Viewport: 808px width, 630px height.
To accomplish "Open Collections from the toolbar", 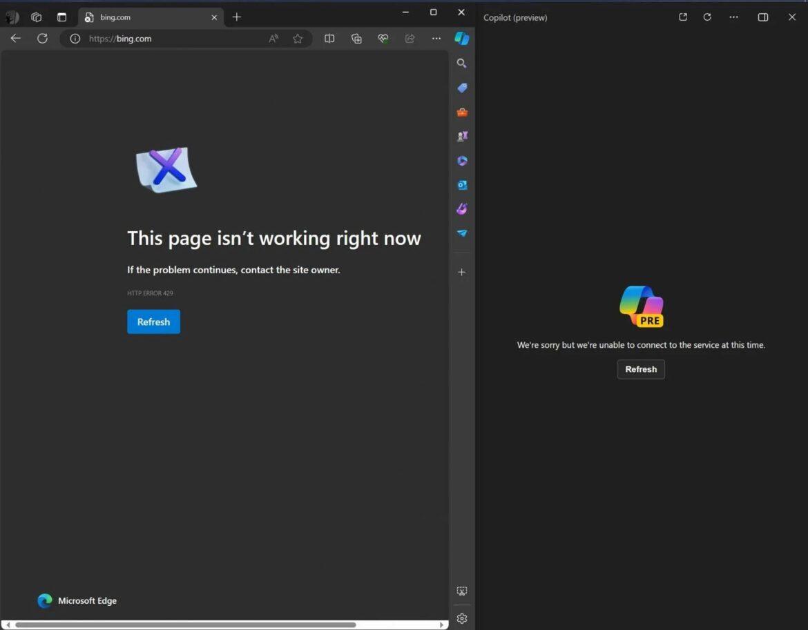I will click(356, 39).
